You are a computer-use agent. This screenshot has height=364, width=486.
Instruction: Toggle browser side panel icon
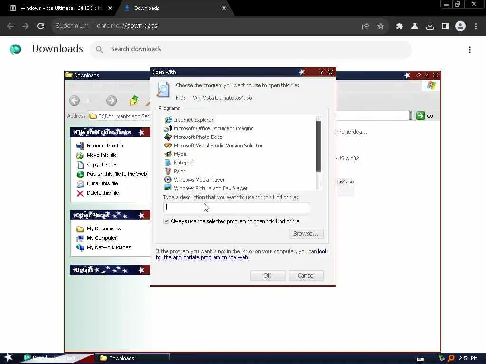click(445, 27)
